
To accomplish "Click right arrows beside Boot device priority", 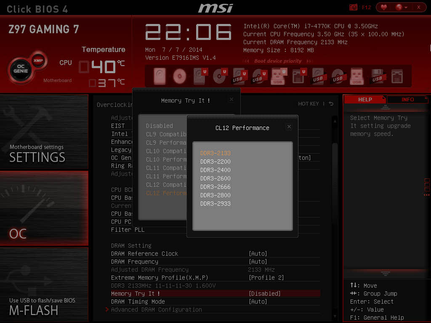I will point(310,61).
